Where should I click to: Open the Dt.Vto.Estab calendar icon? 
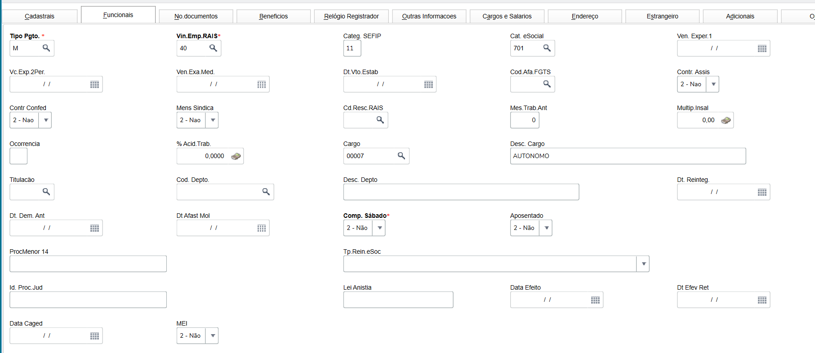(428, 84)
